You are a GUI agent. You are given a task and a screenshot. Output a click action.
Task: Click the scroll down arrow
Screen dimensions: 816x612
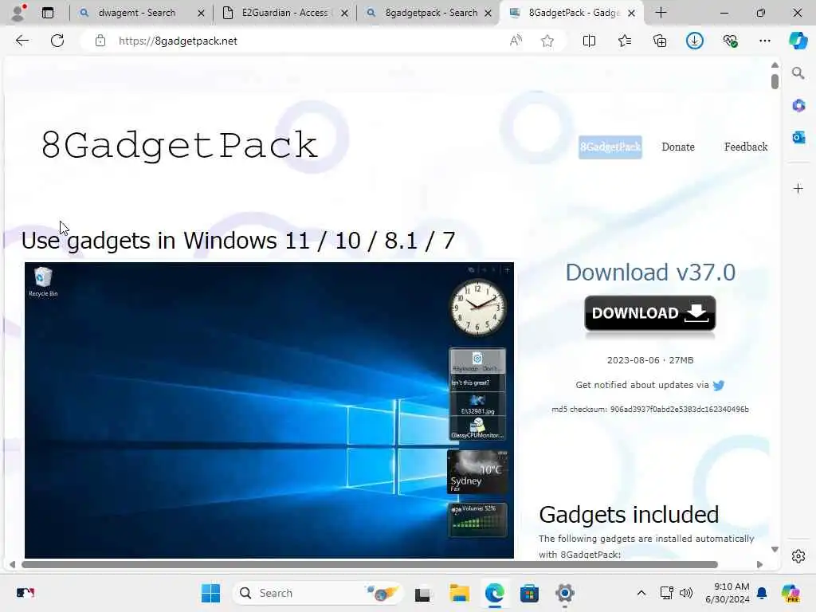pos(775,550)
